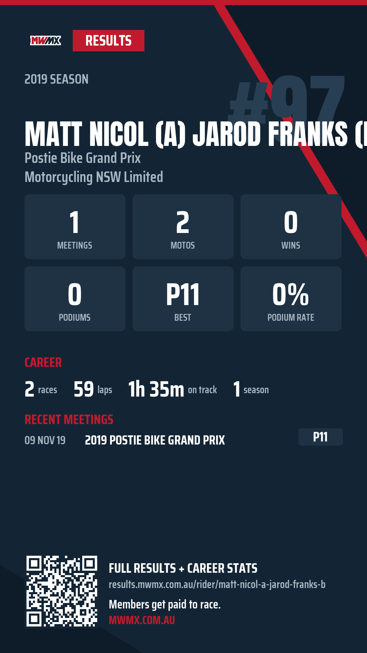Select the Wins stat card

(291, 227)
